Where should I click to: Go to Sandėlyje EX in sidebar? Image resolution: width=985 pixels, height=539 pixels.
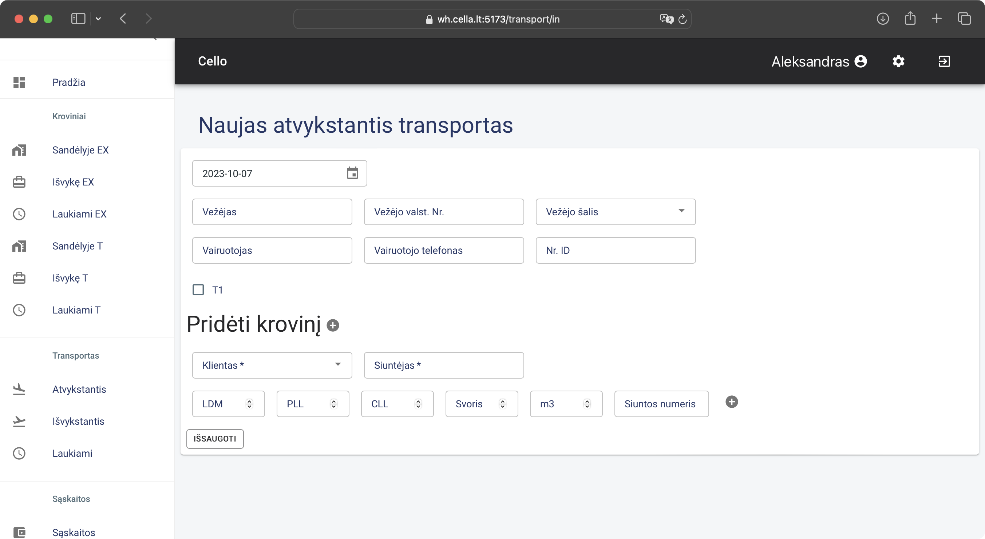pyautogui.click(x=80, y=150)
